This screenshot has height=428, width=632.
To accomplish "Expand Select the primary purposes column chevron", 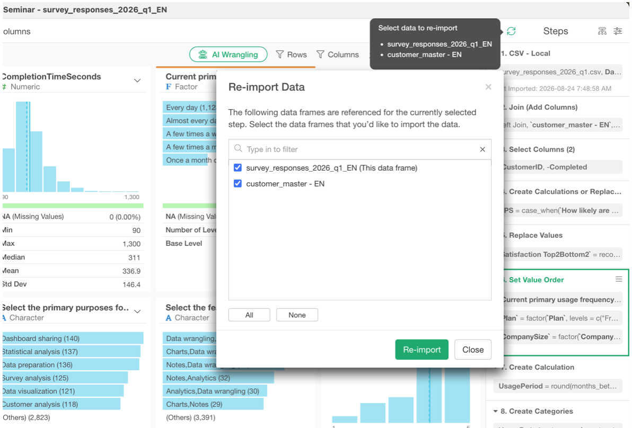I will pos(137,311).
